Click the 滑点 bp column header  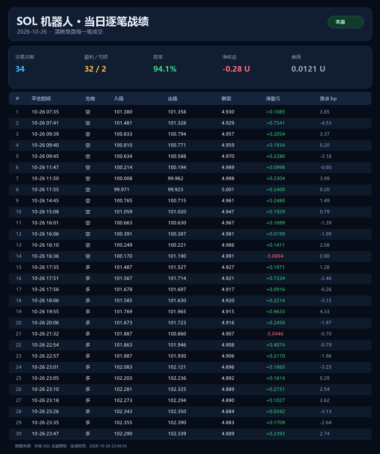tap(328, 99)
